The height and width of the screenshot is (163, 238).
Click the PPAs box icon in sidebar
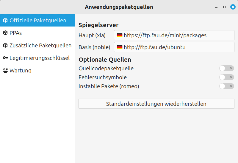coord(5,33)
